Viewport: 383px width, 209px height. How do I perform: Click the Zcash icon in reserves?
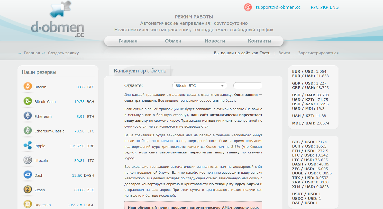point(28,189)
